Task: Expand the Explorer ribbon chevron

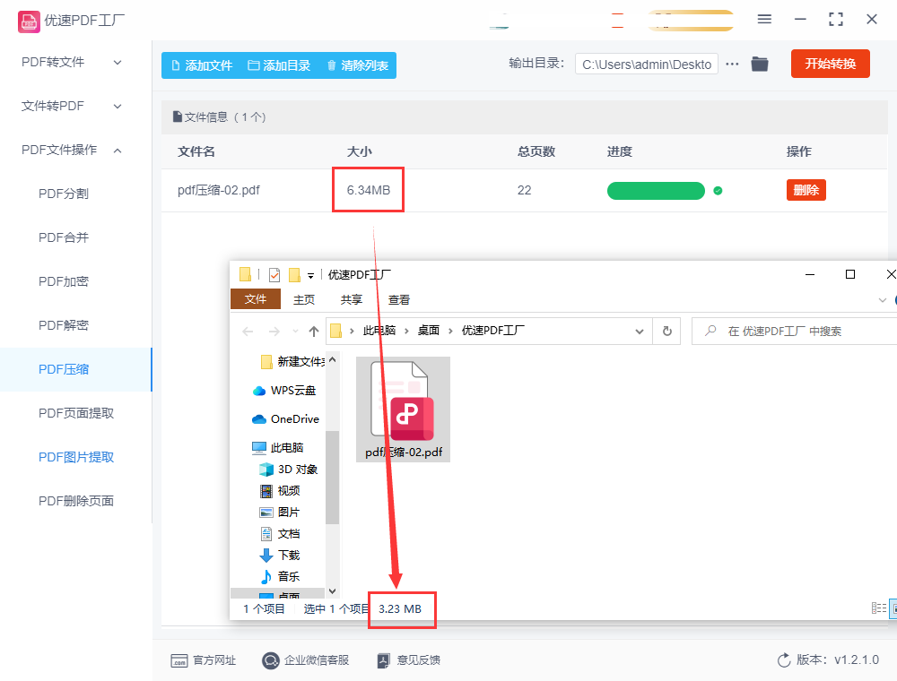Action: click(x=882, y=300)
